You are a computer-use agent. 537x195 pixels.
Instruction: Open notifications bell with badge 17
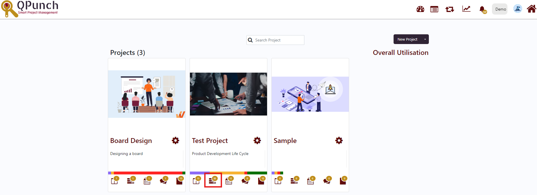483,9
